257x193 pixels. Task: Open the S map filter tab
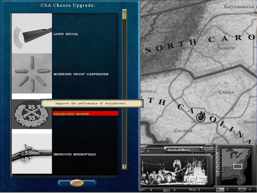[x=218, y=165]
